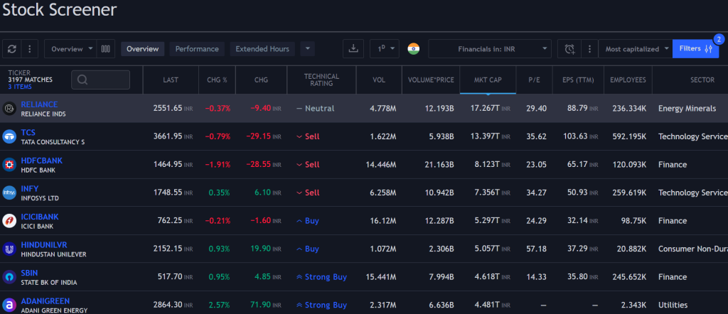
Task: Open the HINDUNILVR ticker link
Action: [x=44, y=245]
